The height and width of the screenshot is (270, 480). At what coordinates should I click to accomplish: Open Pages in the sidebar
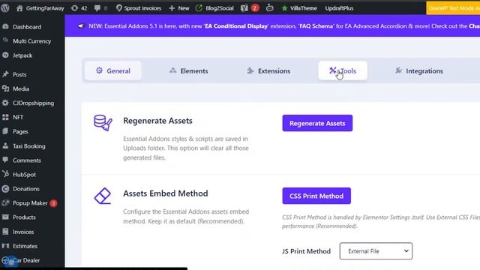pyautogui.click(x=20, y=132)
